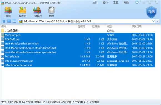
Task: Sort by Name (名称) column header
Action: (4, 26)
